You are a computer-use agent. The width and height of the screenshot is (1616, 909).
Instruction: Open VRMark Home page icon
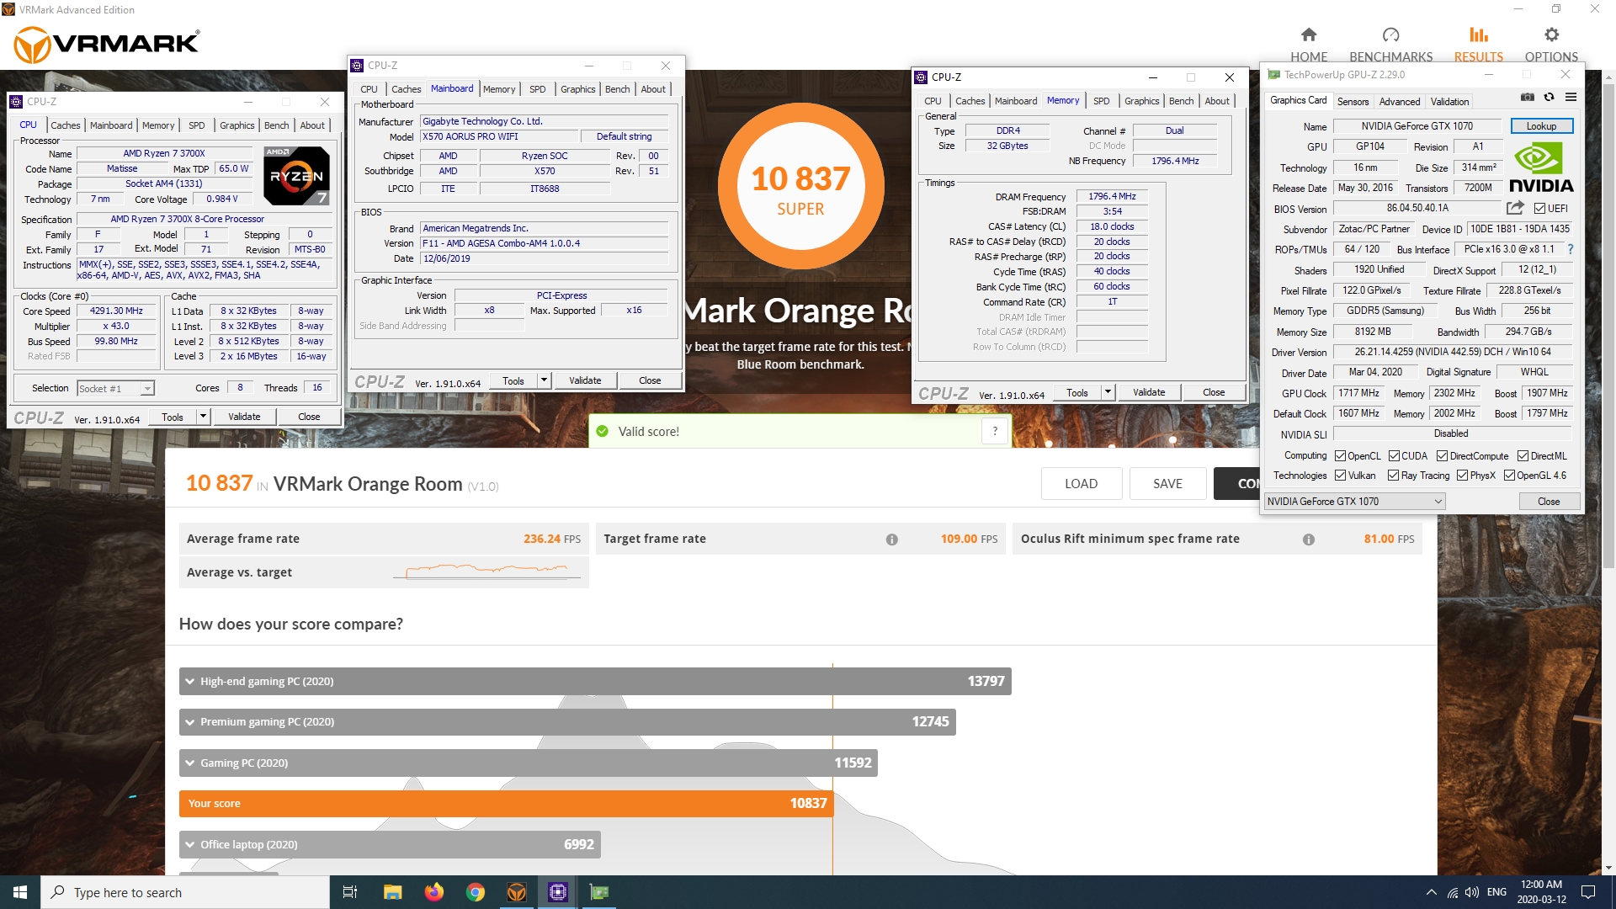tap(1308, 35)
